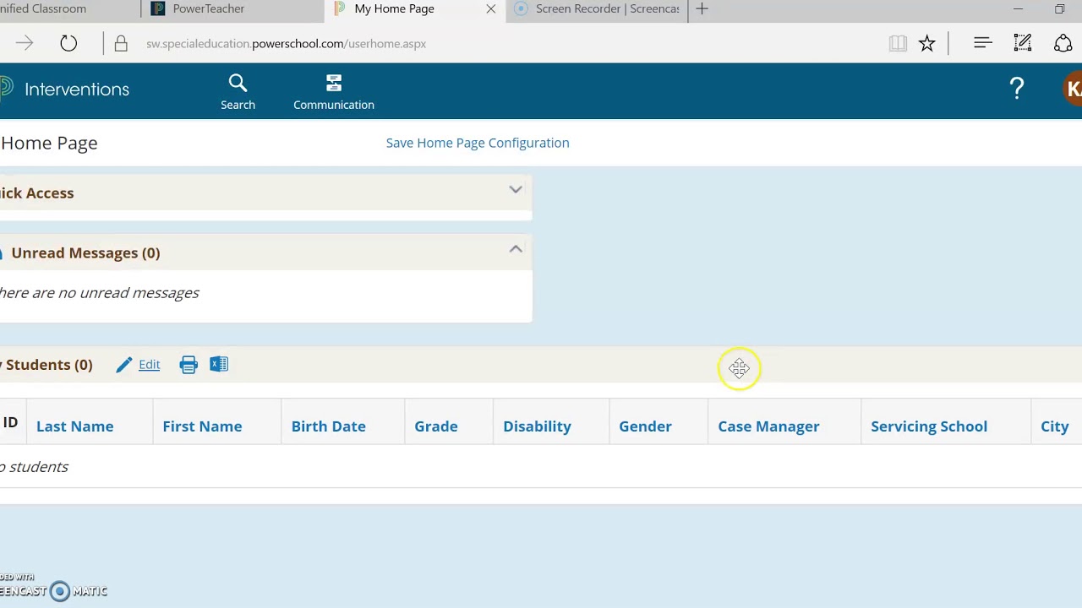
Task: Click the Students (0) heading
Action: (47, 365)
